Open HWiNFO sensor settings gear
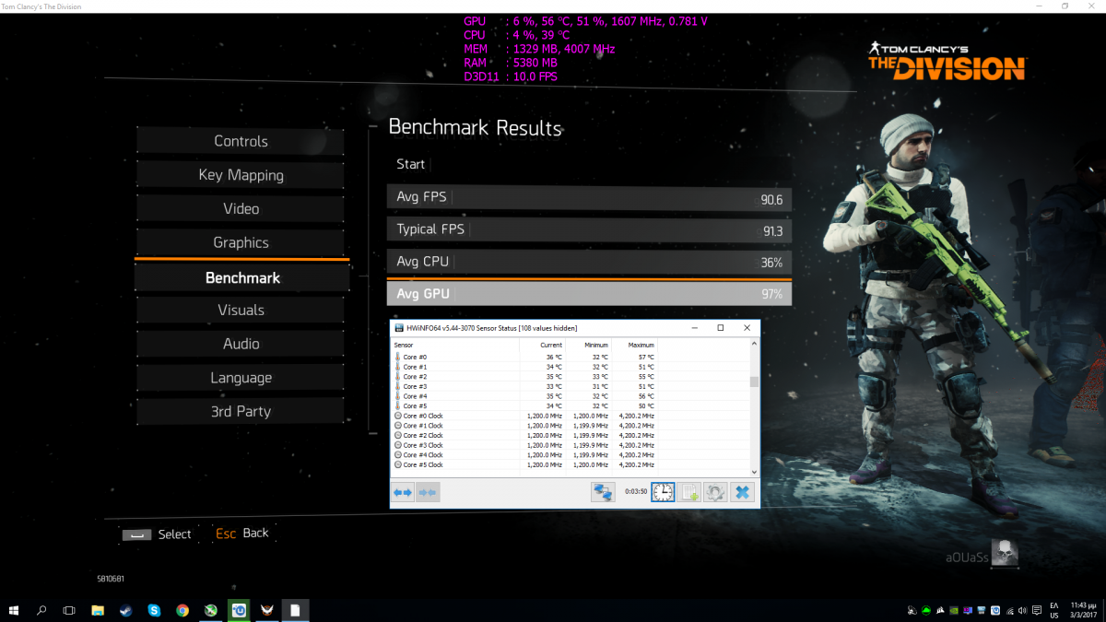 715,492
